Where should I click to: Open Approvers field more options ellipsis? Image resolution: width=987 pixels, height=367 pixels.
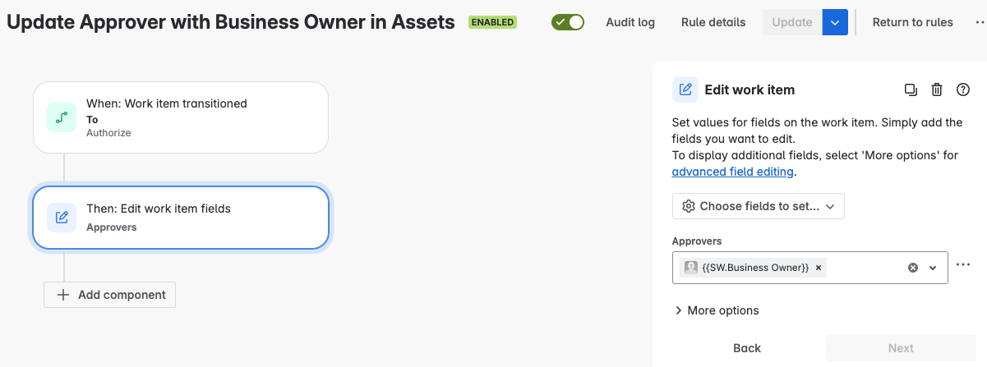point(964,265)
